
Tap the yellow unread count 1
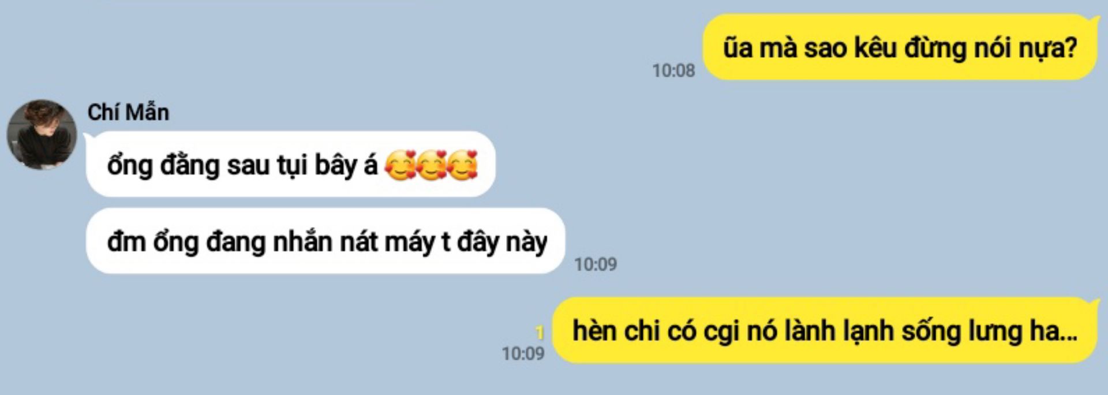point(540,332)
